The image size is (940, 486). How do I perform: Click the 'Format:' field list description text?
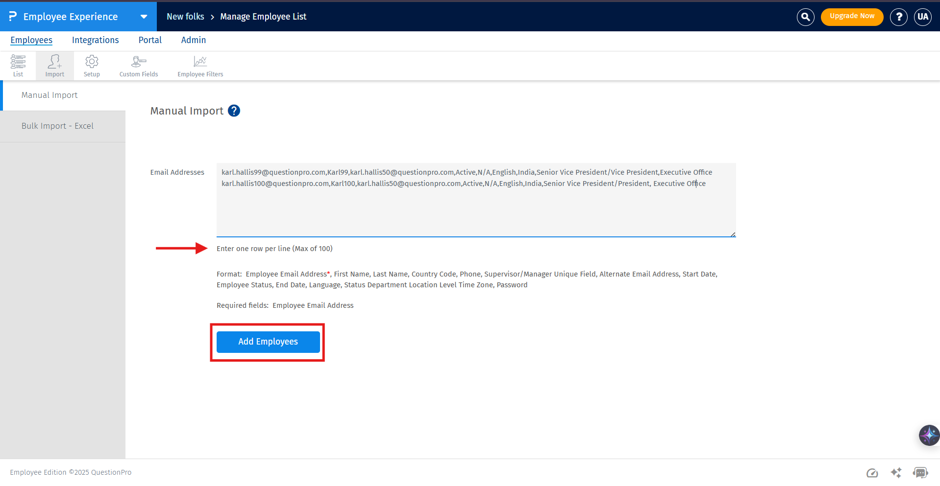tap(467, 279)
